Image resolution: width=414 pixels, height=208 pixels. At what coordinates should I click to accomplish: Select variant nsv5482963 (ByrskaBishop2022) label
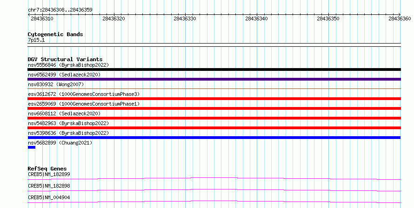point(68,123)
